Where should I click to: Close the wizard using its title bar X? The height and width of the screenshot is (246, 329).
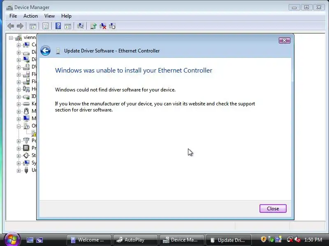point(284,40)
